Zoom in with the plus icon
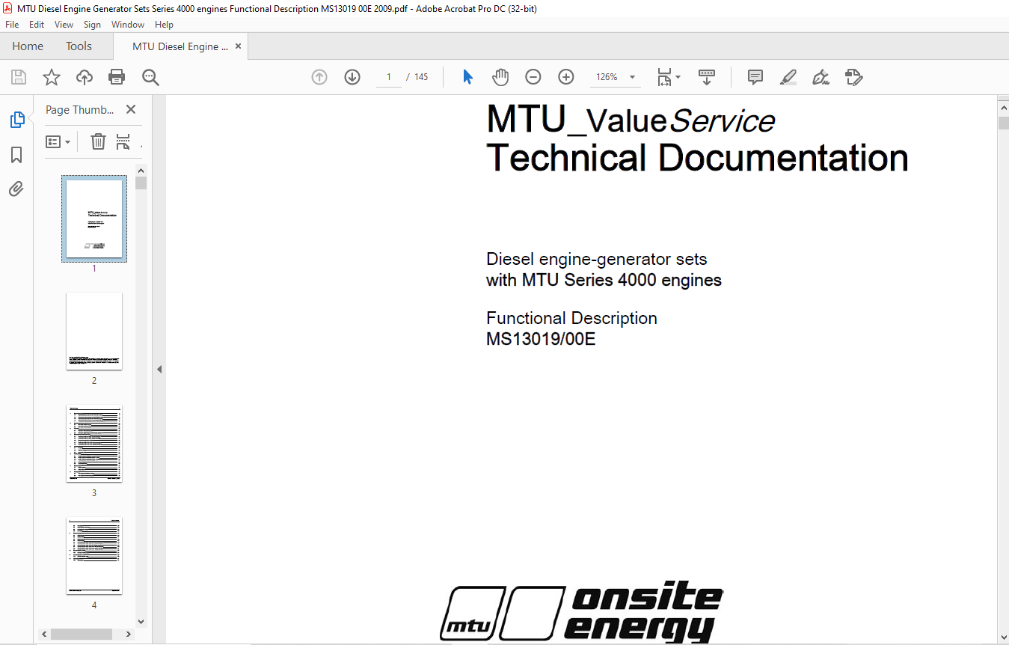Viewport: 1009px width, 645px height. [x=566, y=77]
